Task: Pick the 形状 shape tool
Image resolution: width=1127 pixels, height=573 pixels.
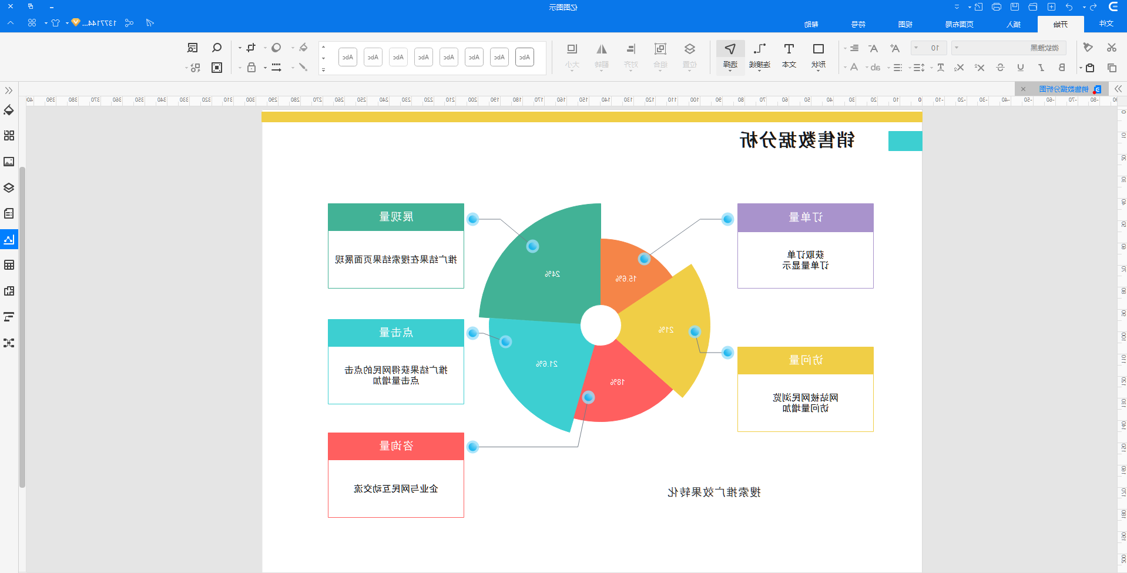Action: tap(818, 56)
